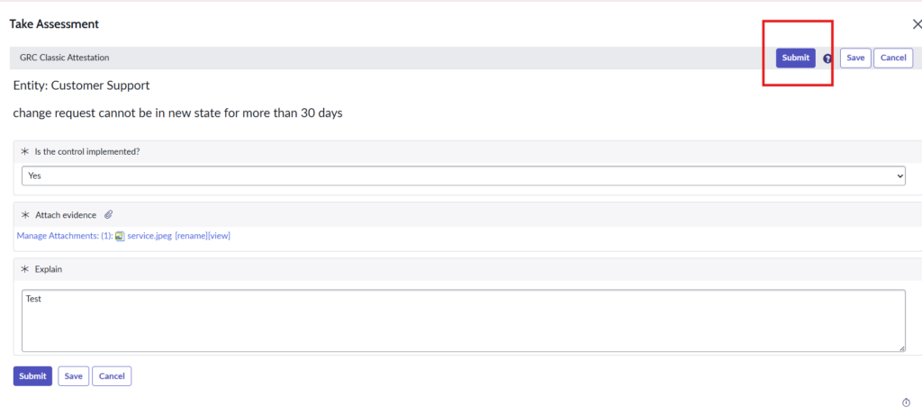Viewport: 922px width, 415px height.
Task: Click the timer icon at bottom right
Action: 906,402
